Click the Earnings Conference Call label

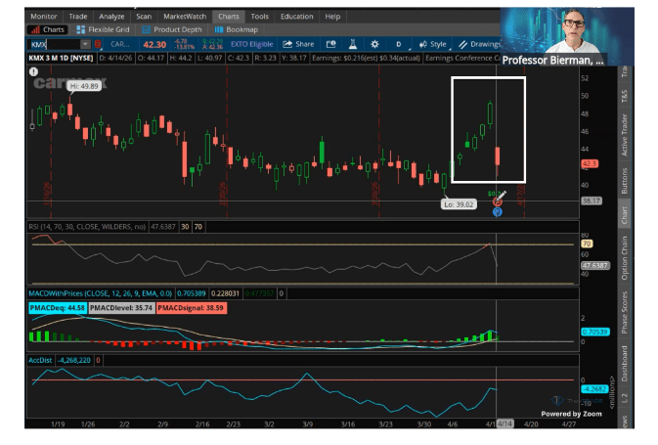point(461,58)
